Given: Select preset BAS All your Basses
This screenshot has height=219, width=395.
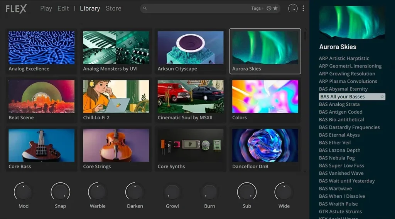Looking at the screenshot, I should pos(352,97).
